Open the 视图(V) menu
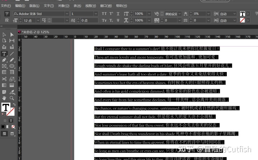Screen dimensions: 258x160 pyautogui.click(x=91, y=6)
